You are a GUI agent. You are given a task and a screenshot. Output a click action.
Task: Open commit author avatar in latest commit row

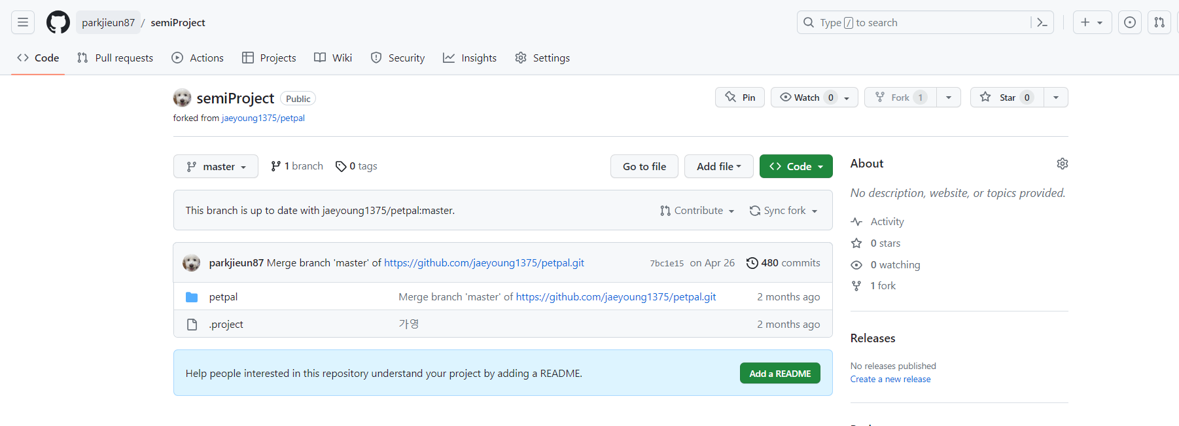(x=191, y=262)
